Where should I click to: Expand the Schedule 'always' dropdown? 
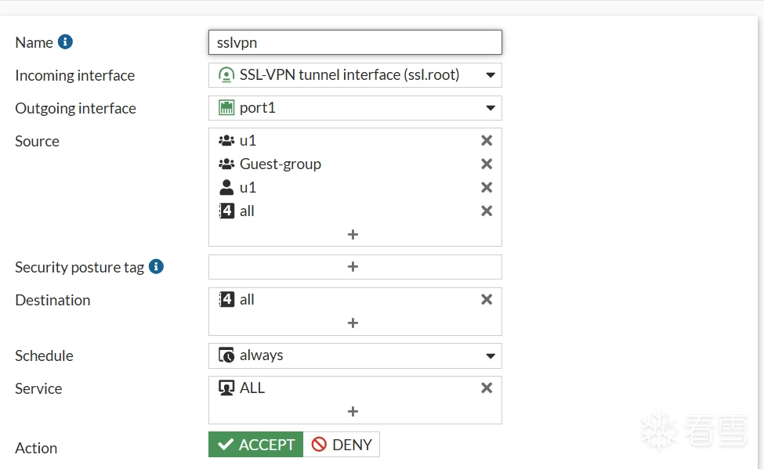pyautogui.click(x=355, y=355)
